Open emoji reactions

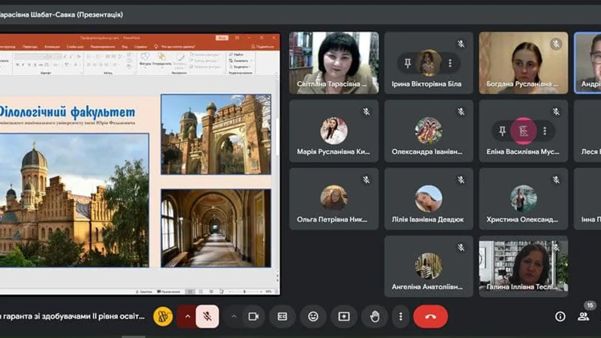[x=313, y=317]
